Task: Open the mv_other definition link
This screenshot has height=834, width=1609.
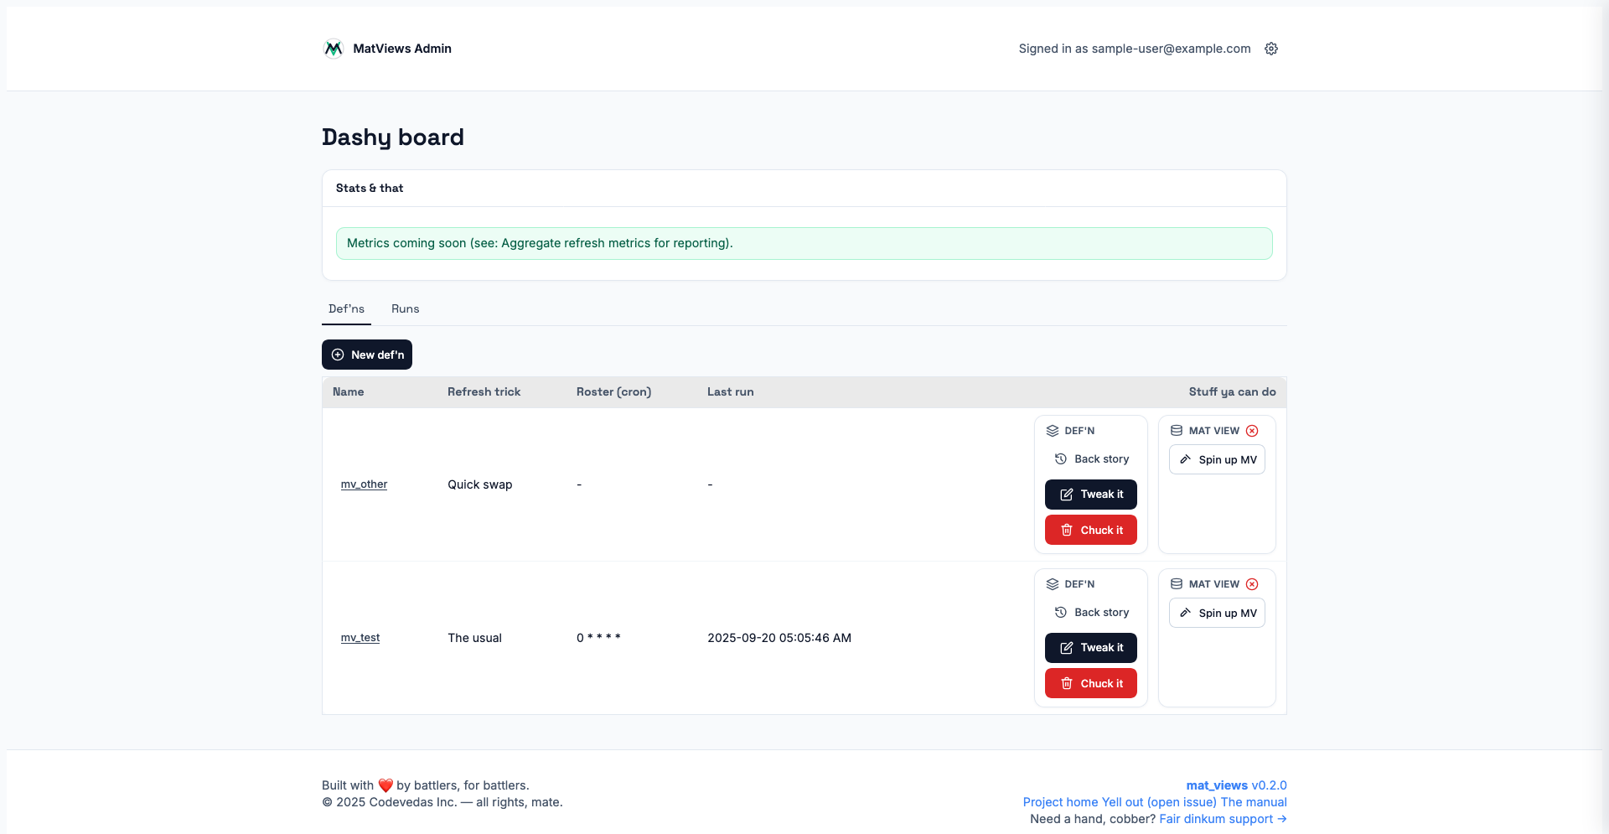Action: [x=364, y=484]
